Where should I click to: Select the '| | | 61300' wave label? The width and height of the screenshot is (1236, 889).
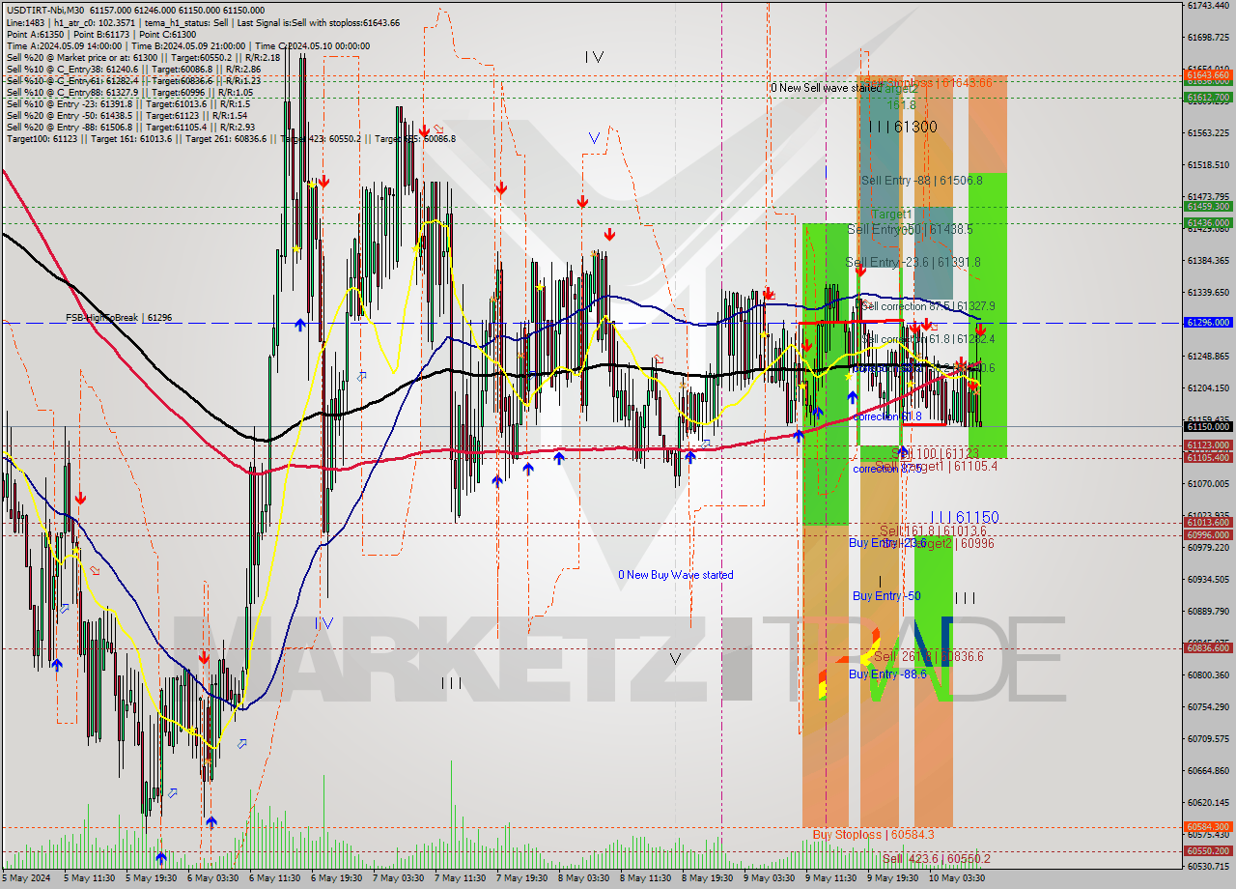tap(902, 127)
